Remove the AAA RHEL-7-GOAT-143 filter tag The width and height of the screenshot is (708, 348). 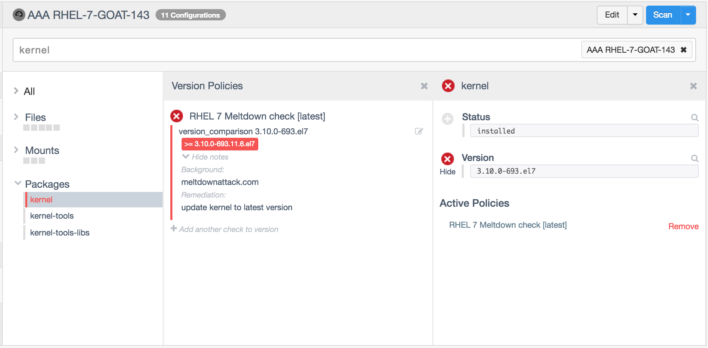[x=683, y=50]
